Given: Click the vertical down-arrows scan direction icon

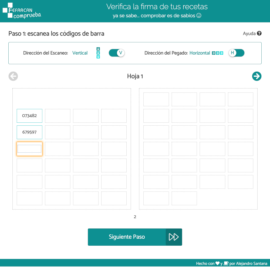Looking at the screenshot, I should [98, 53].
